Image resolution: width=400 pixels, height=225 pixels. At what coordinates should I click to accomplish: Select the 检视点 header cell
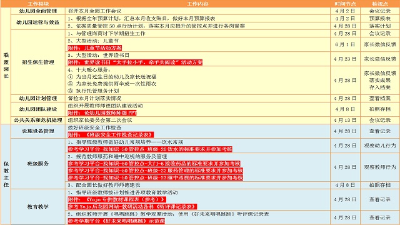(x=380, y=4)
